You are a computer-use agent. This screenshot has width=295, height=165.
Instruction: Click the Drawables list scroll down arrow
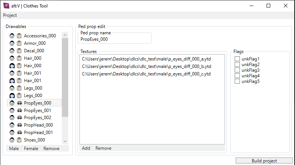click(65, 141)
